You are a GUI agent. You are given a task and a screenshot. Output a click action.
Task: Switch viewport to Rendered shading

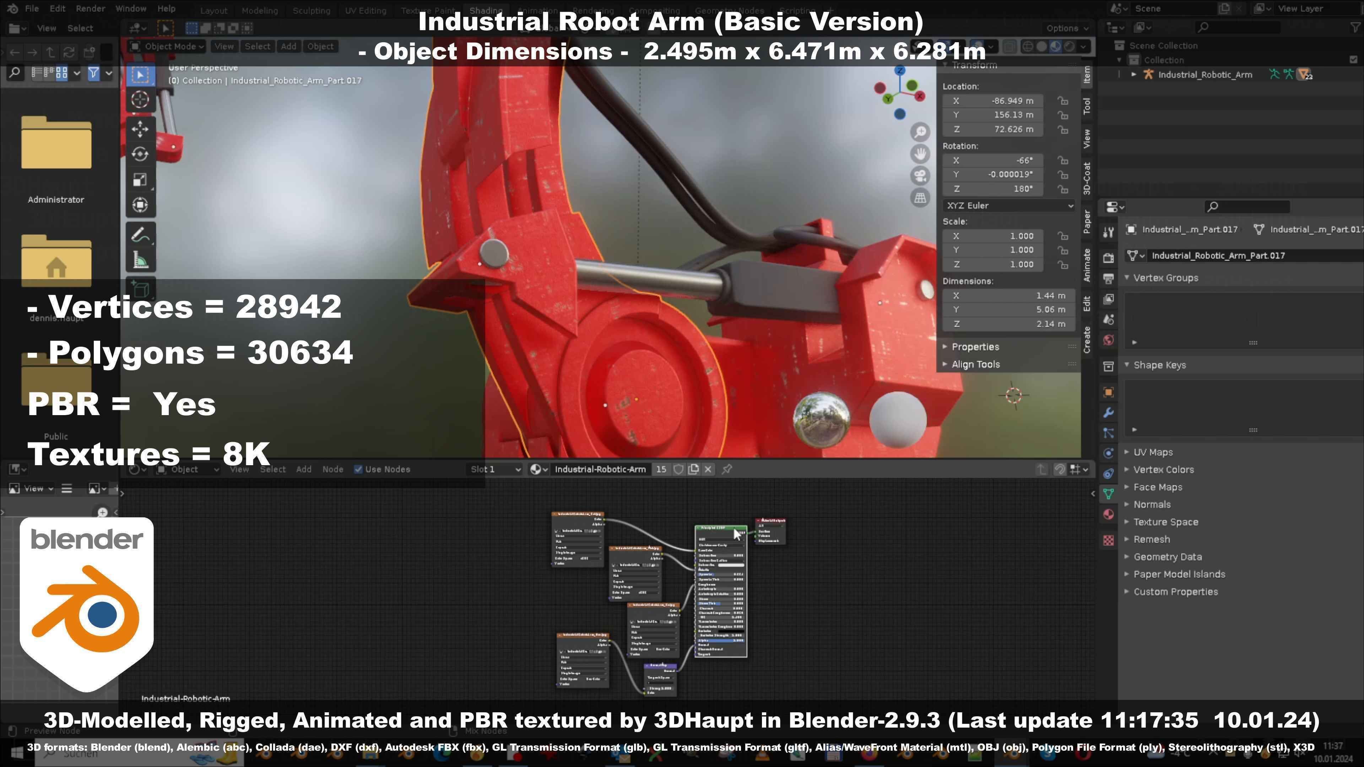pyautogui.click(x=1069, y=47)
